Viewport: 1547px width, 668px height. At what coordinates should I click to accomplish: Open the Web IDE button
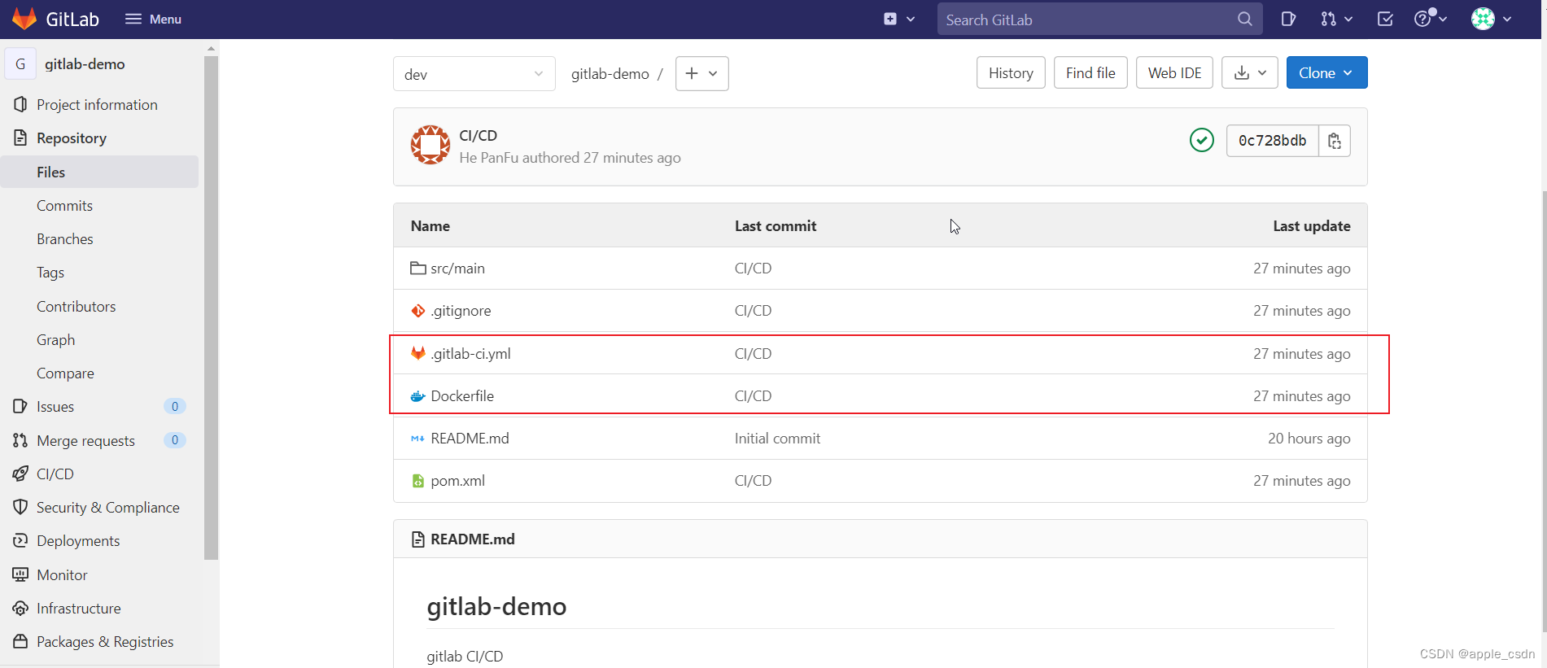point(1174,72)
